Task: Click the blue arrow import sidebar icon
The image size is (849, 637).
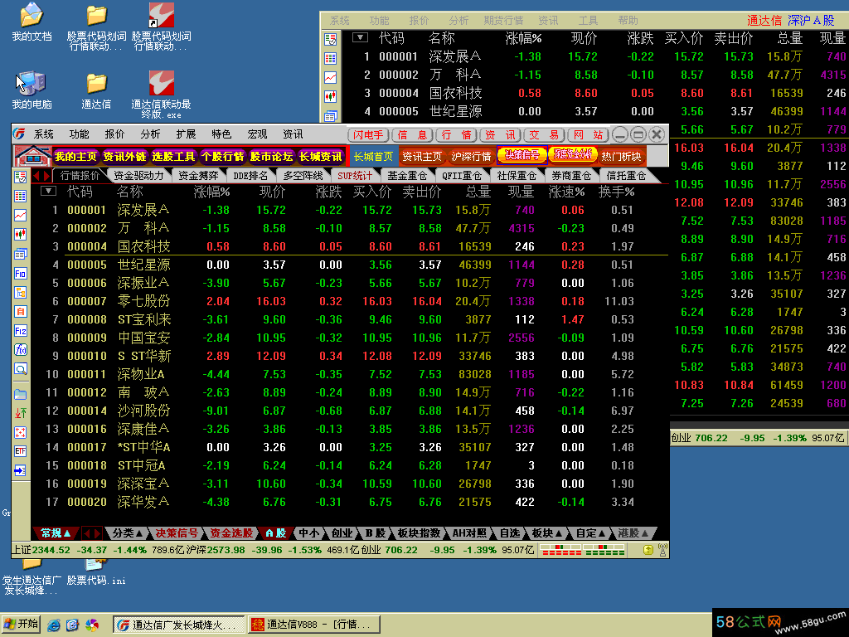Action: click(x=21, y=470)
